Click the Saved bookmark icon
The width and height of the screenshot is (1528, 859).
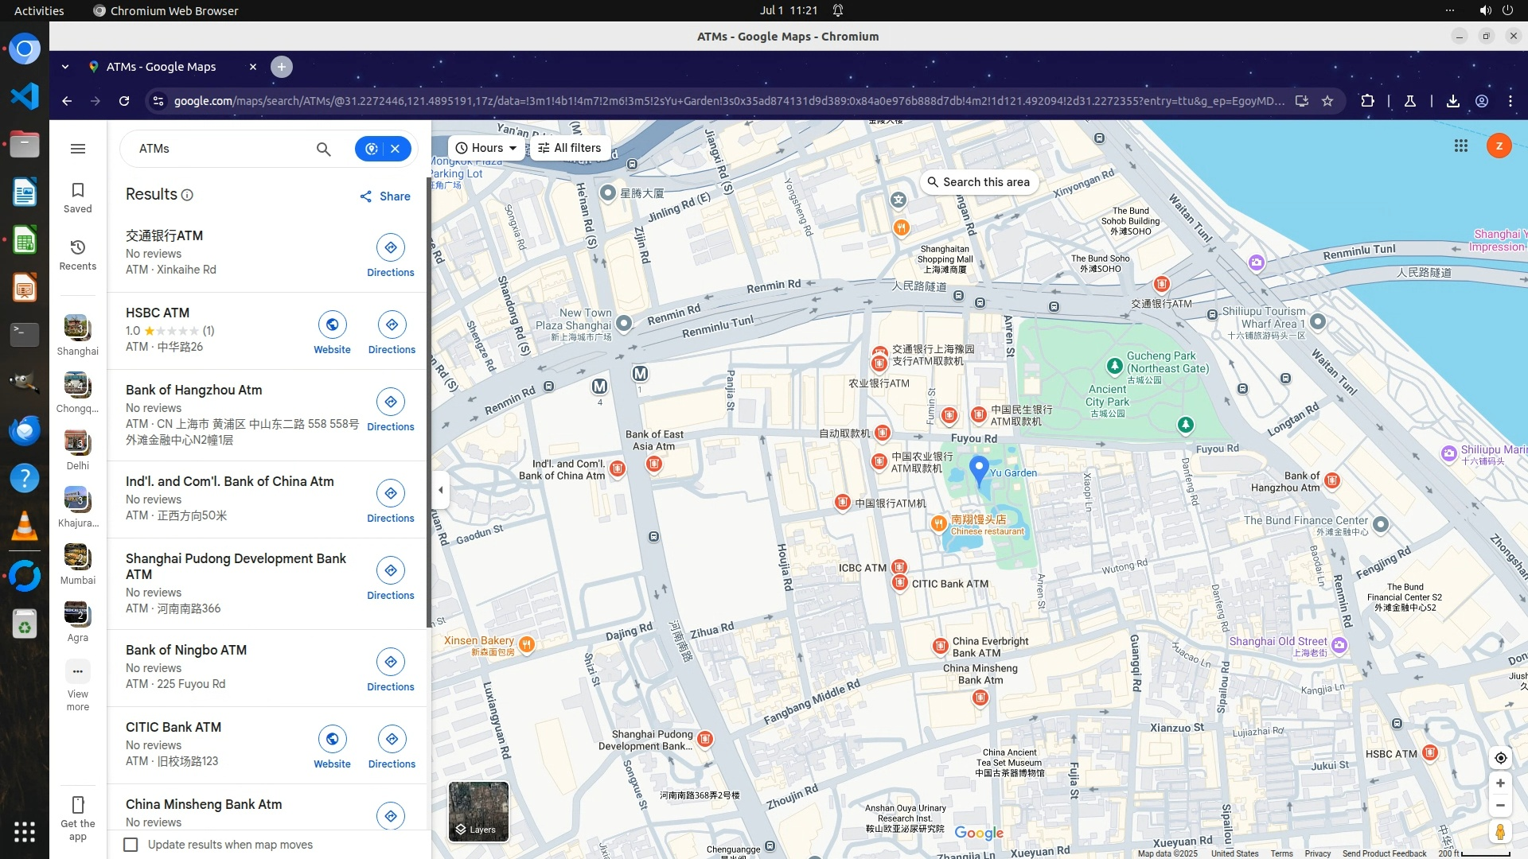(77, 190)
